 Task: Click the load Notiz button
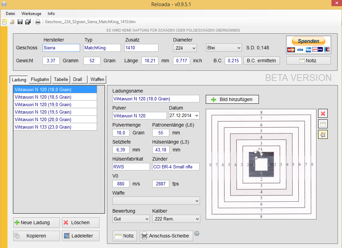pyautogui.click(x=125, y=236)
